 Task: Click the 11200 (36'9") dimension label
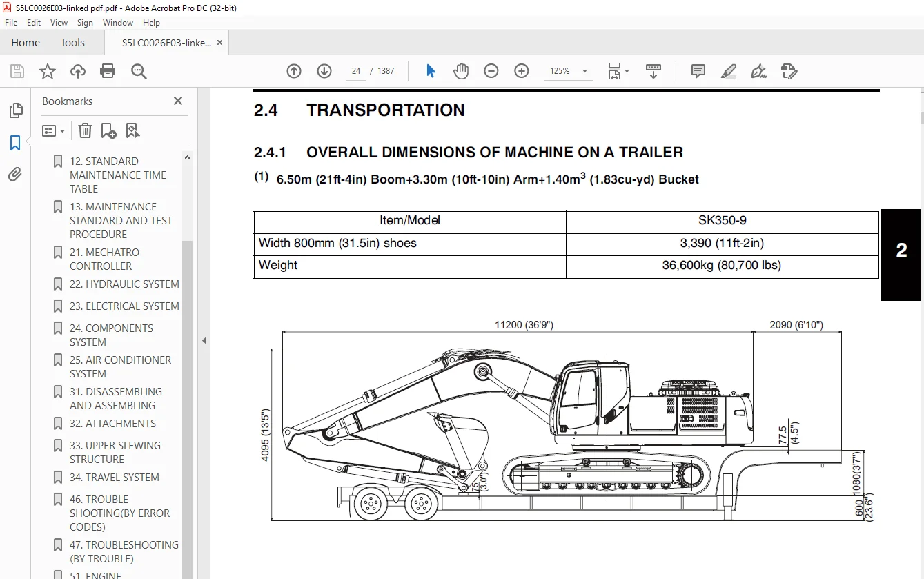pos(524,325)
